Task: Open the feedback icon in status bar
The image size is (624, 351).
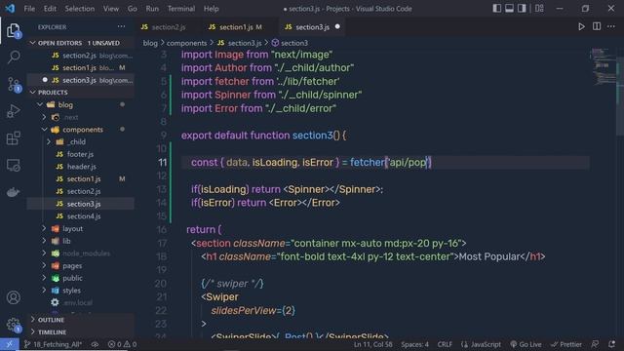Action: point(595,344)
